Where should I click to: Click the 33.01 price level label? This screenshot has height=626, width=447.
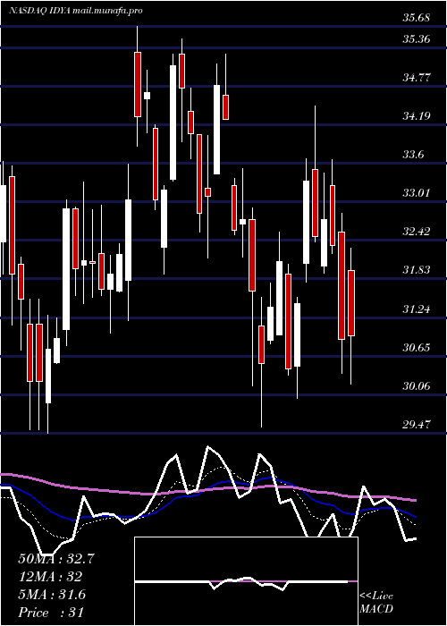(x=417, y=193)
